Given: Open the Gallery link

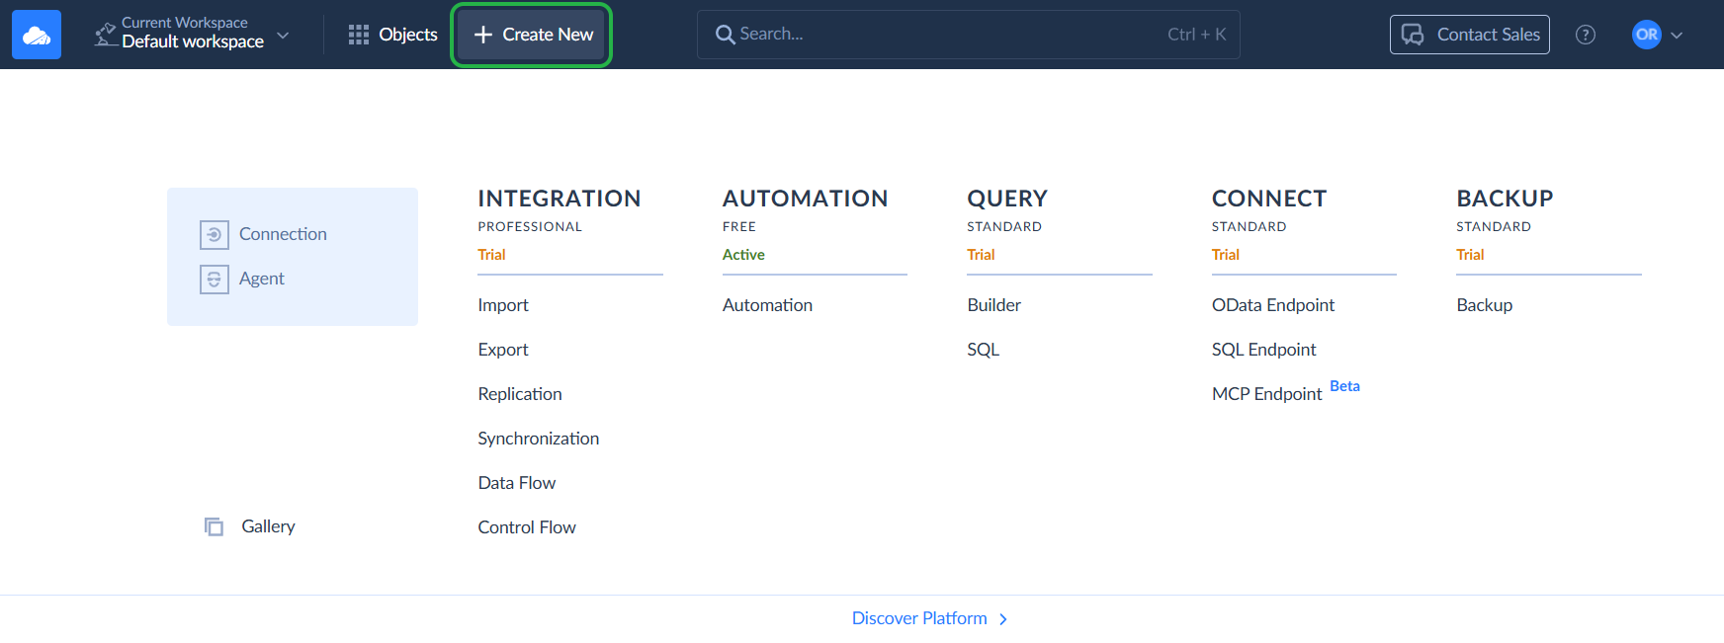Looking at the screenshot, I should pos(268,526).
